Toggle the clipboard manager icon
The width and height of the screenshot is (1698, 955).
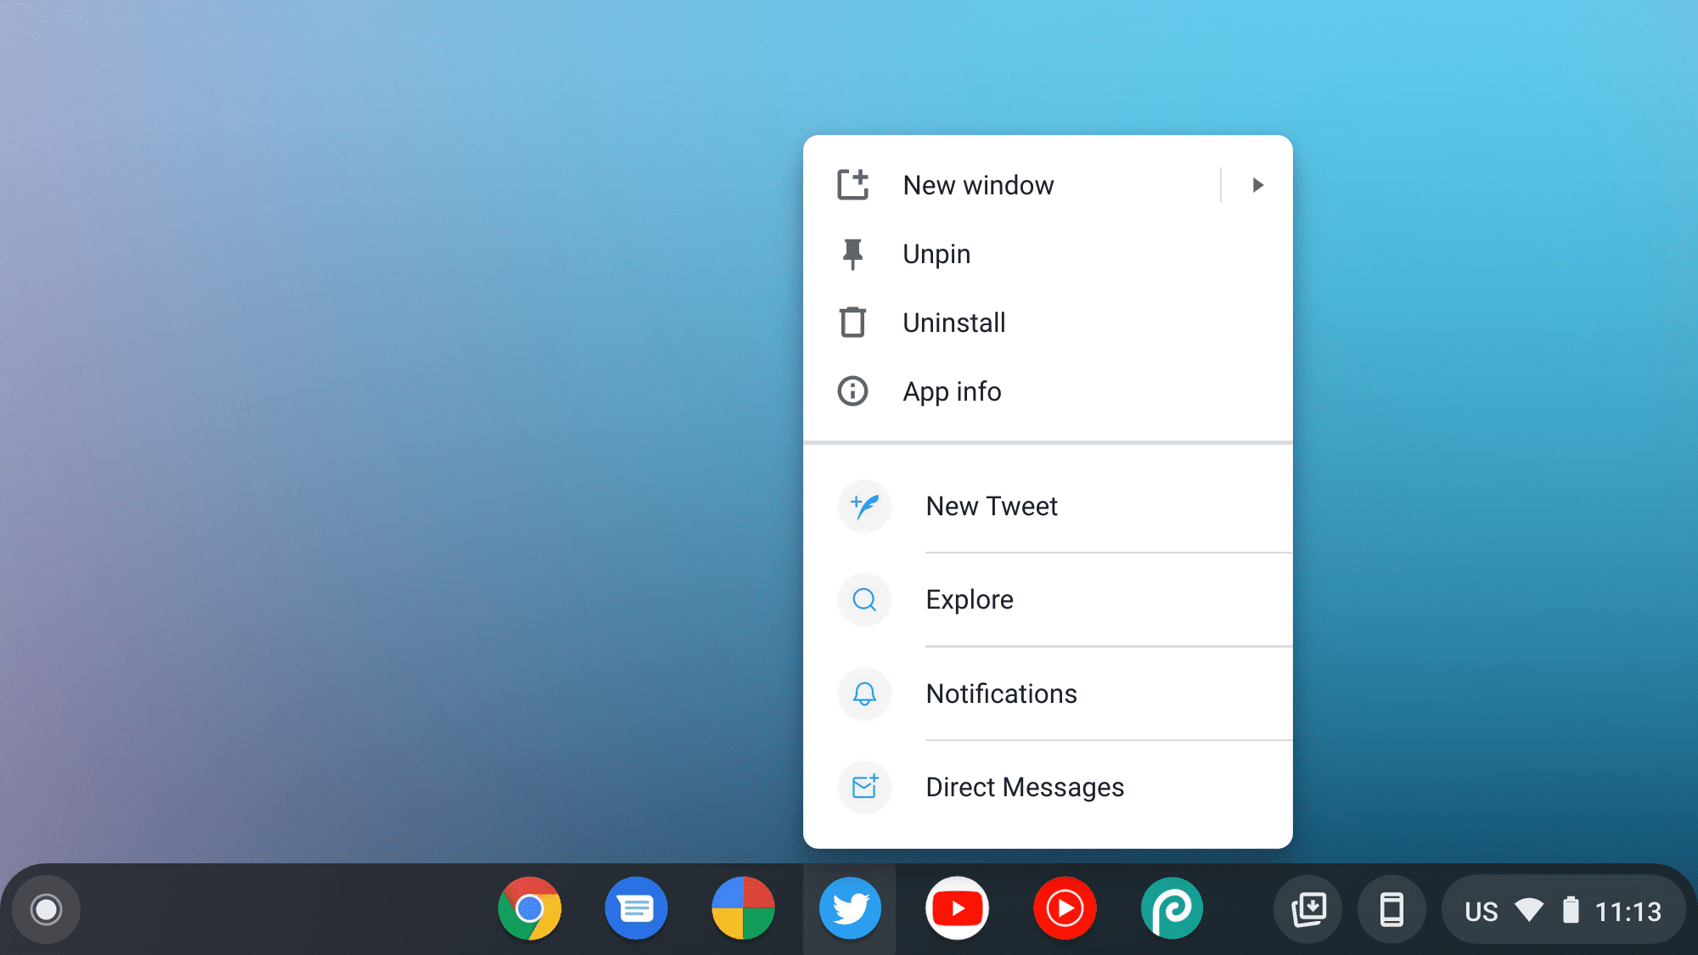tap(1308, 908)
